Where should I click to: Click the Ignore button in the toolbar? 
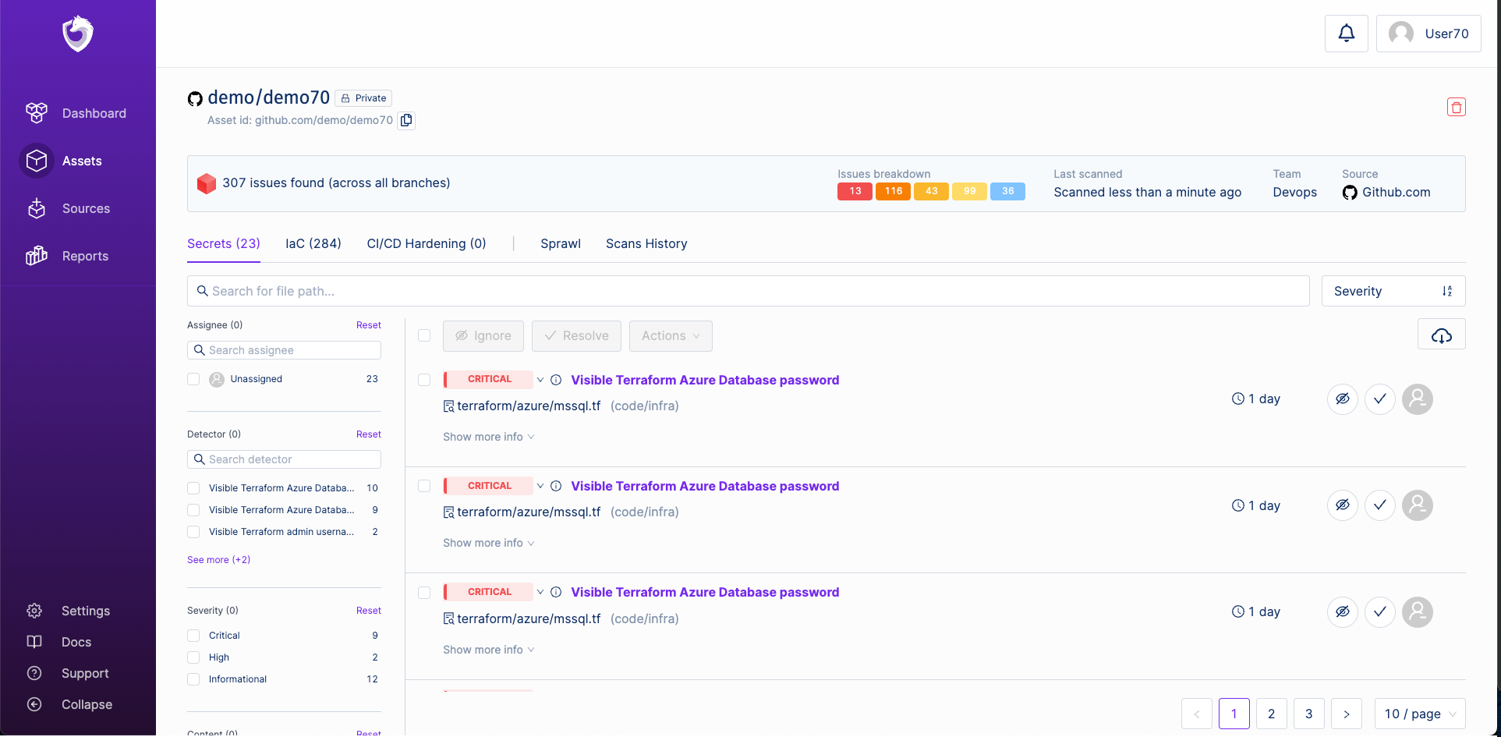tap(483, 336)
